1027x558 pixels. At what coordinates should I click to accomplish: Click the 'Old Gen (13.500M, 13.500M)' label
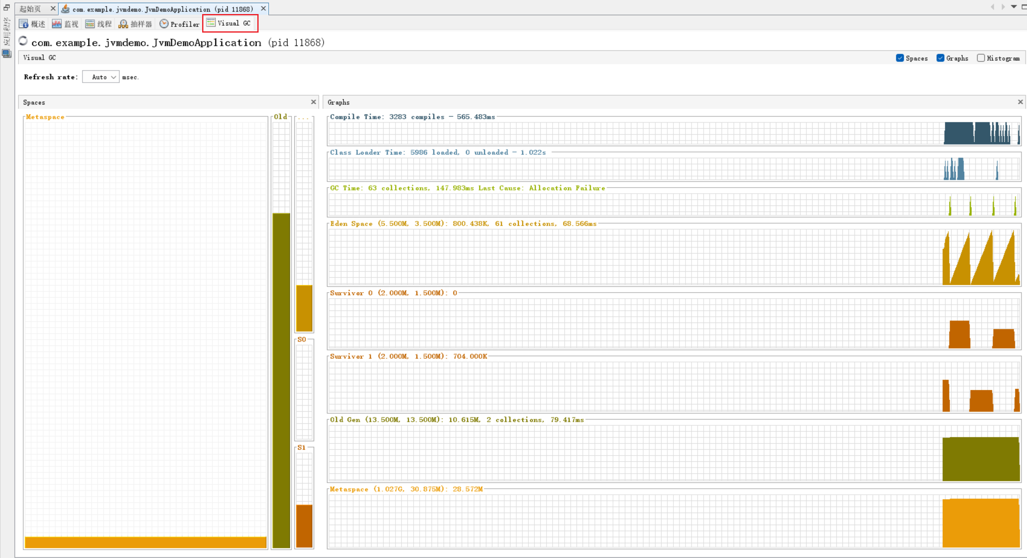pyautogui.click(x=457, y=420)
